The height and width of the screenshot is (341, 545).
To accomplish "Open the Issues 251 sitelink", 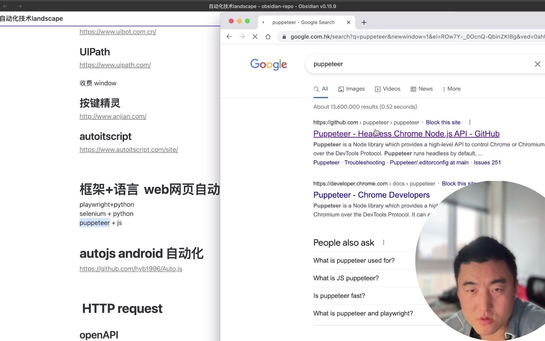I will pos(487,163).
